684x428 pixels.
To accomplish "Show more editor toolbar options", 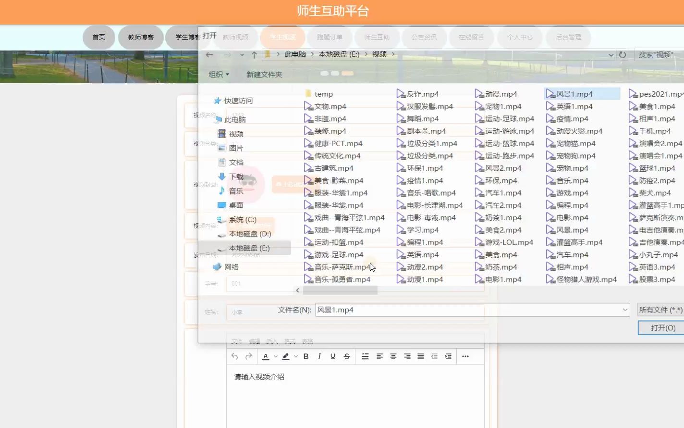I will click(465, 356).
